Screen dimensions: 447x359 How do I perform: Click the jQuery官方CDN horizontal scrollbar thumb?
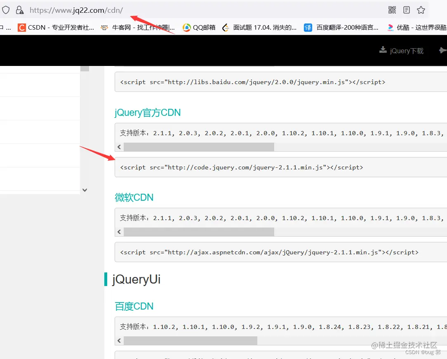pos(199,147)
